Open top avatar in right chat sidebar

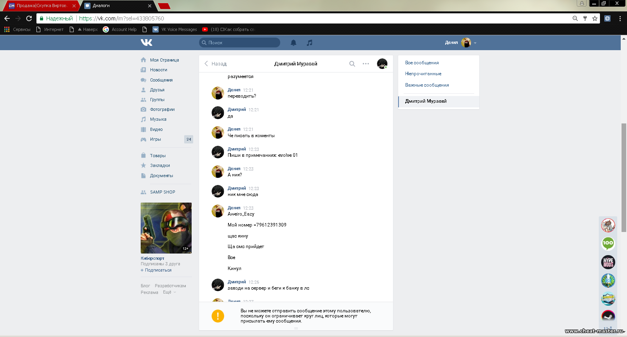coord(608,225)
